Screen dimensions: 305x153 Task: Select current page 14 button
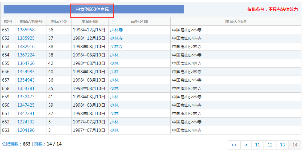tap(295, 145)
